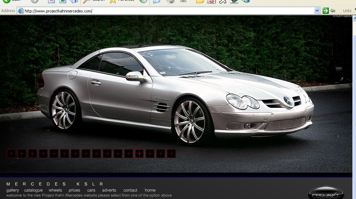Click the Mail envelope toolbar icon

tap(156, 1)
